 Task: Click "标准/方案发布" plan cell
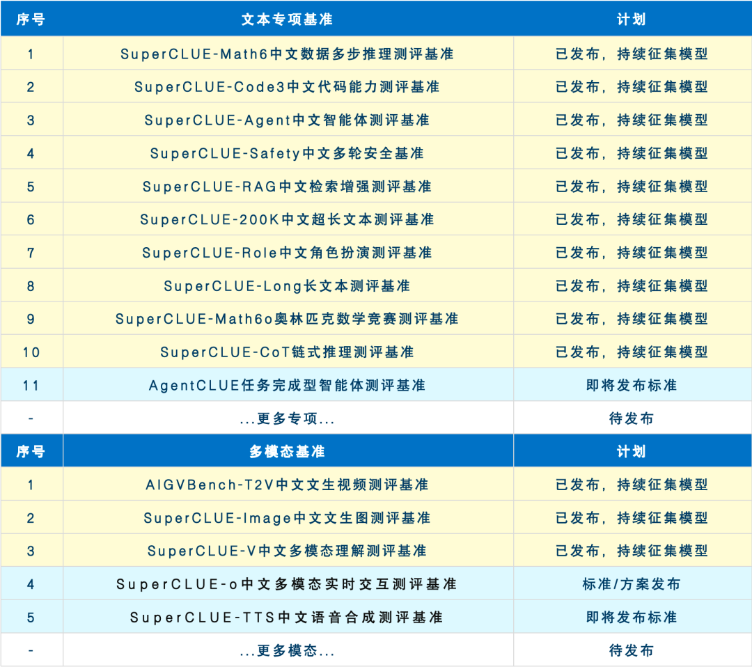[632, 584]
